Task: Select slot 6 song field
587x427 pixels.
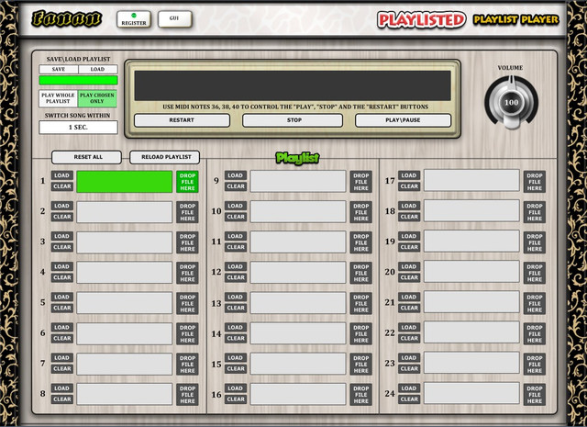Action: tap(125, 333)
